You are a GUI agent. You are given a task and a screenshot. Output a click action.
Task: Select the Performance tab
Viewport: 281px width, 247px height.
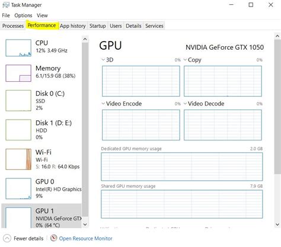(41, 25)
